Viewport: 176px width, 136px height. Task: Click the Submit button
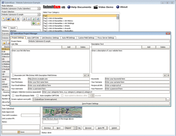tap(114, 128)
